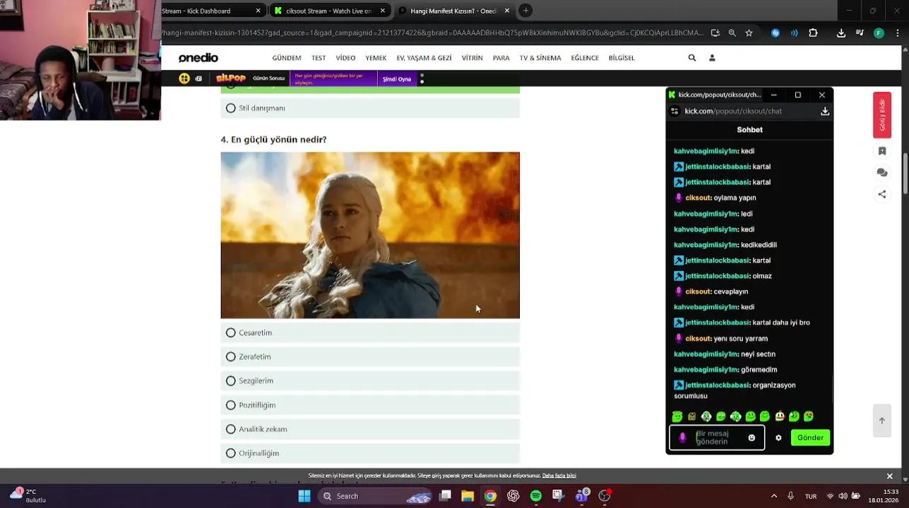
Task: Open the EĞLENCE menu item
Action: pos(585,58)
